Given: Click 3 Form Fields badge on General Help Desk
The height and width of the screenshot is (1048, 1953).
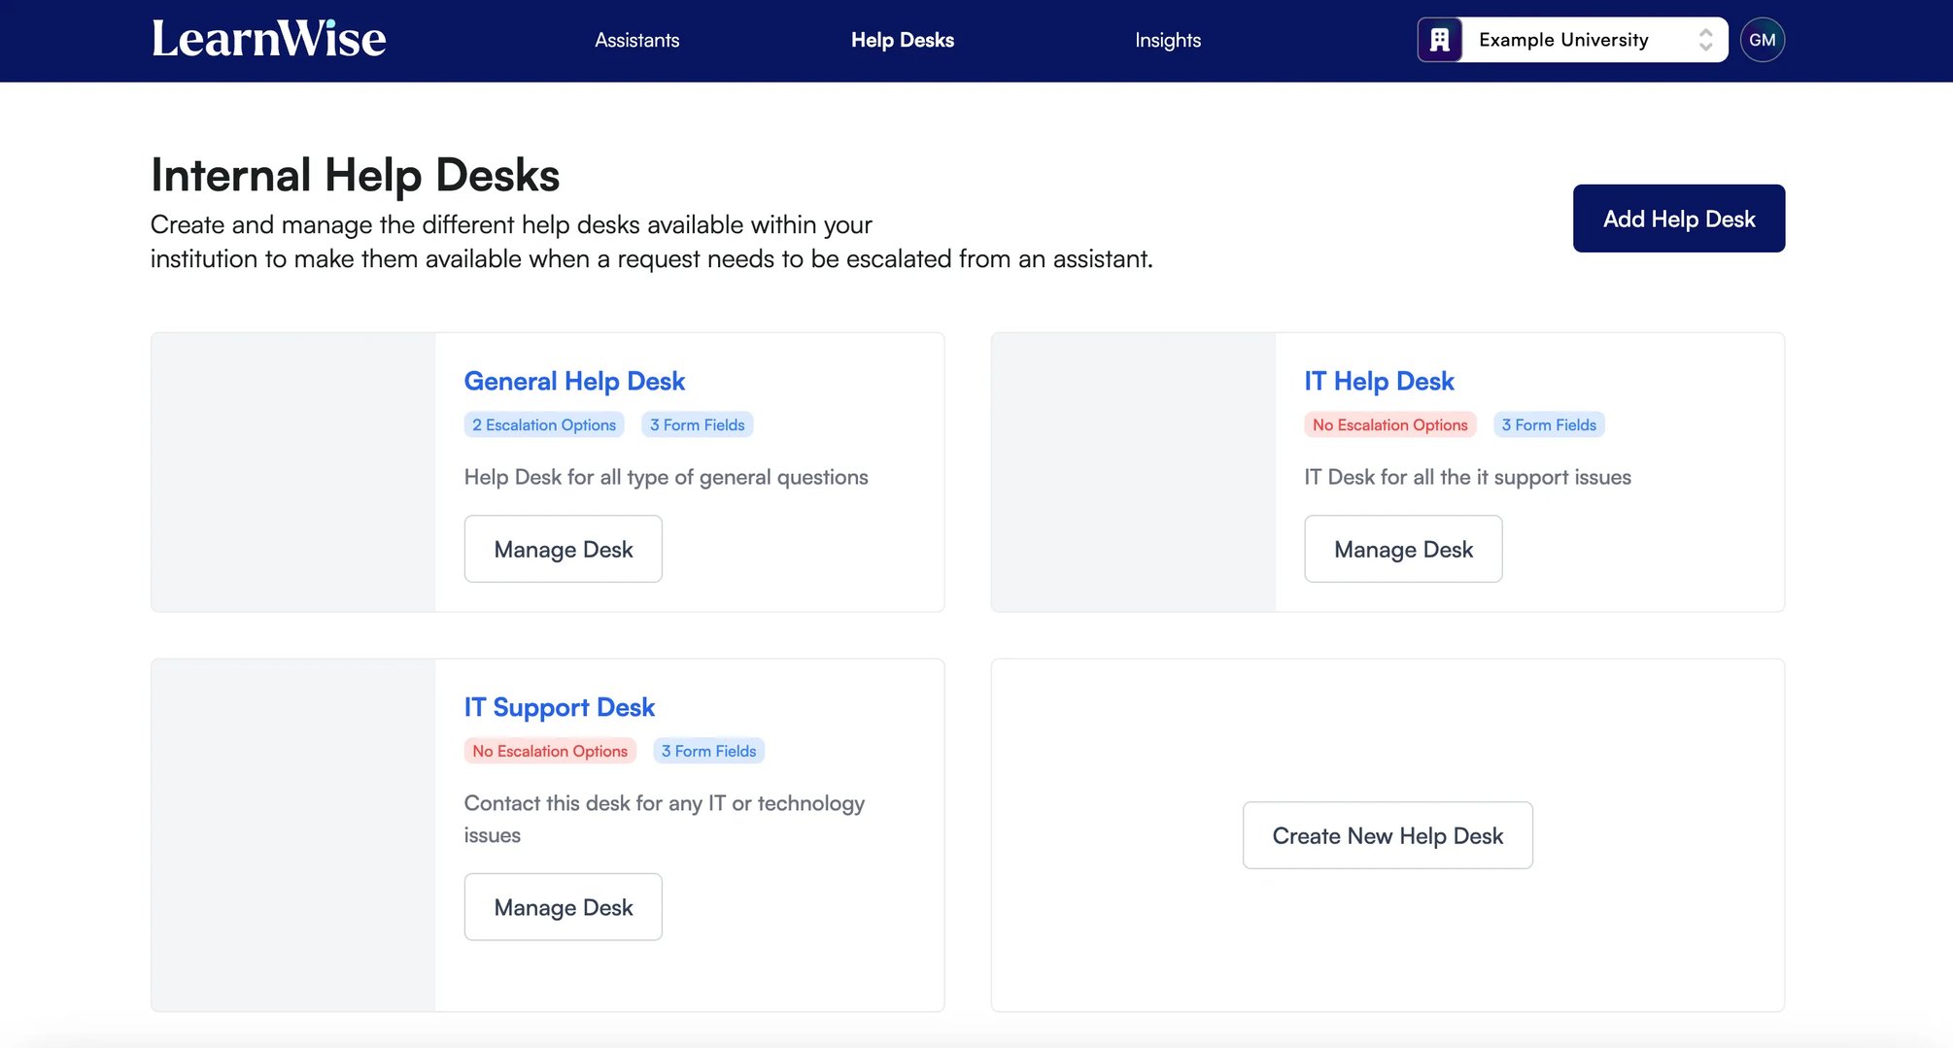Looking at the screenshot, I should [697, 424].
